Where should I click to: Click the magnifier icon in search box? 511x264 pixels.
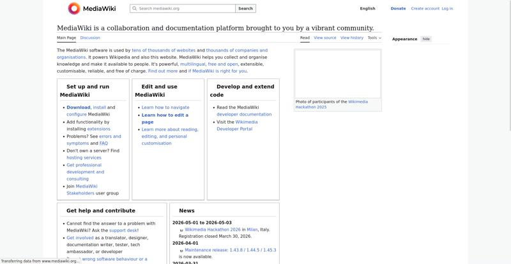(x=134, y=9)
